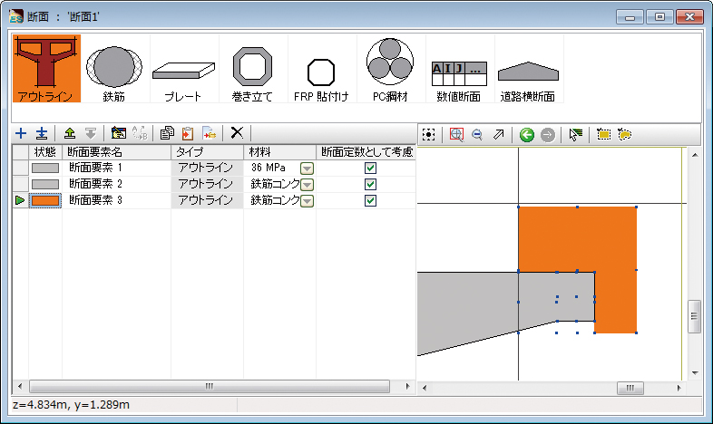The width and height of the screenshot is (713, 424).
Task: Click gray state swatch of 断面要素 1
Action: coord(45,168)
